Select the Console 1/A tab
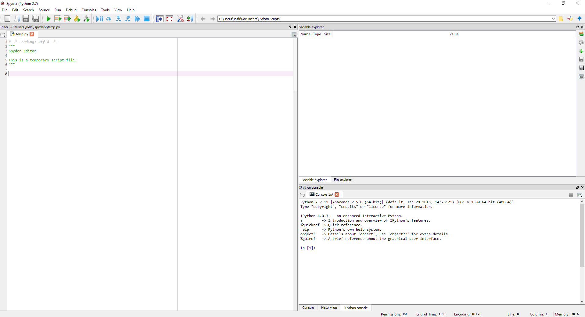 click(x=324, y=194)
